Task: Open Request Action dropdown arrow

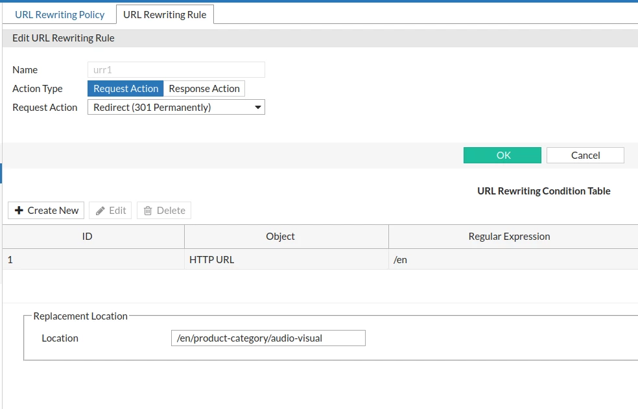Action: (x=257, y=108)
